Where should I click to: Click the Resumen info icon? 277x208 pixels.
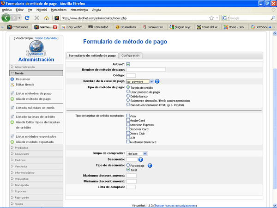click(x=12, y=79)
